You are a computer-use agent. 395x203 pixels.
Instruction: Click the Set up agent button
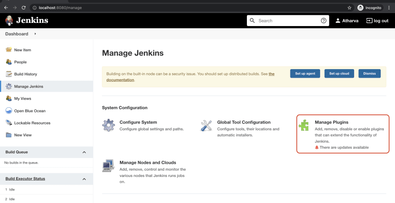coord(305,73)
